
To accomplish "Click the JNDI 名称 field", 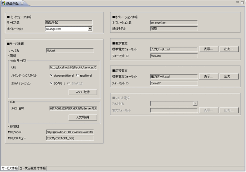I will (x=73, y=108).
